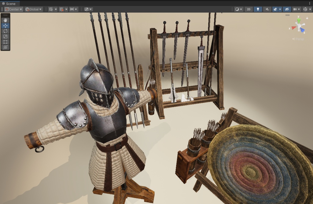Screen dimensions: 313x204
Task: Select the Rotate tool
Action: point(6,31)
